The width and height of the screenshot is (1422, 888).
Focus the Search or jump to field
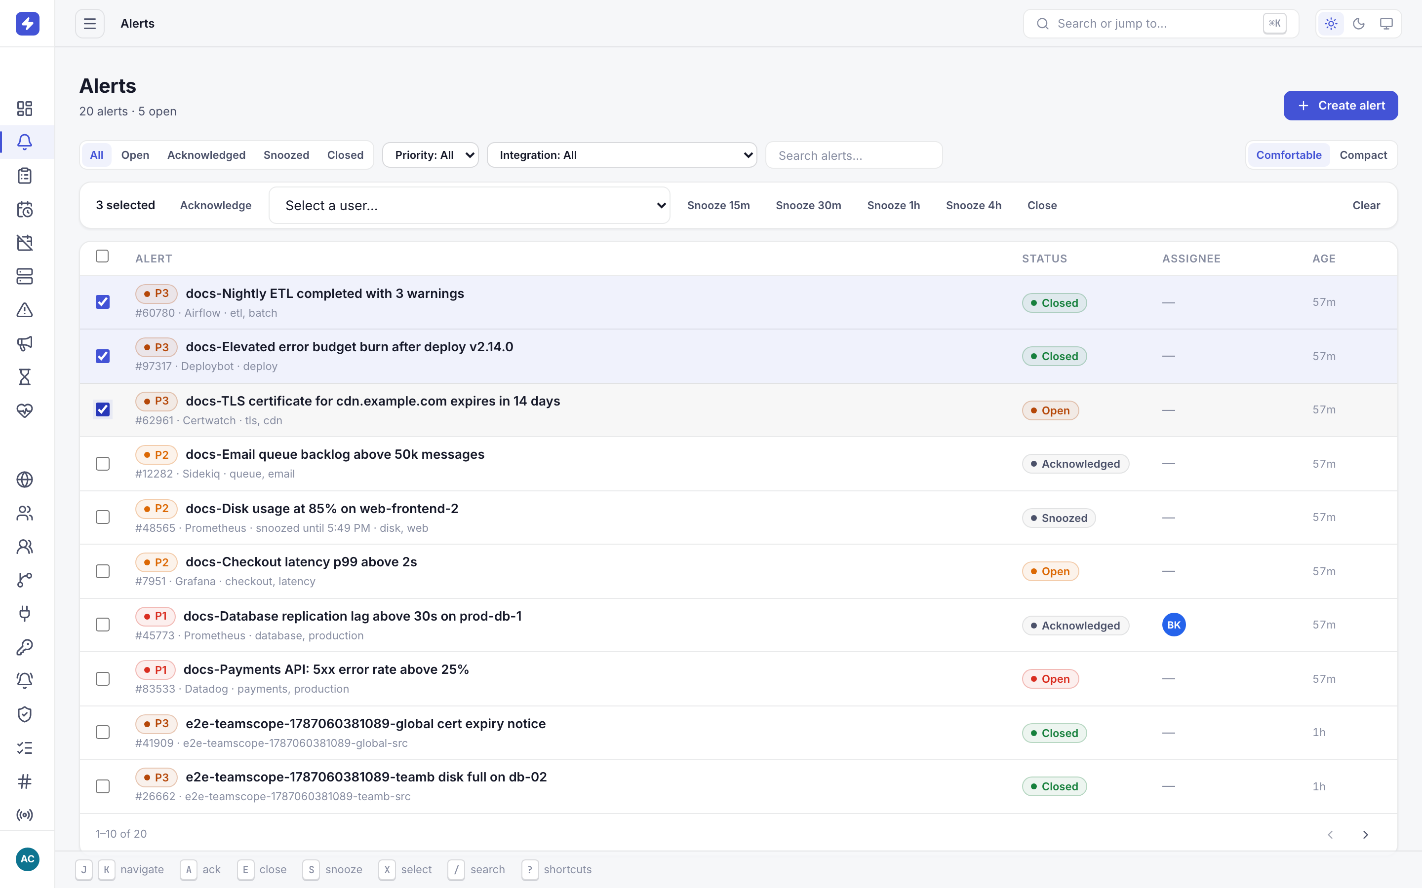pyautogui.click(x=1160, y=24)
